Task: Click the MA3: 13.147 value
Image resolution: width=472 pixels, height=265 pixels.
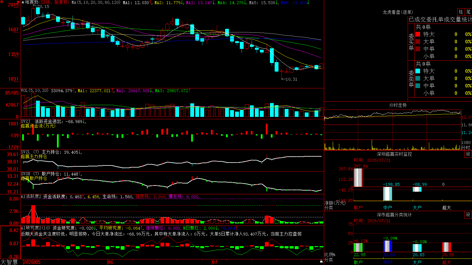Action: (200, 2)
